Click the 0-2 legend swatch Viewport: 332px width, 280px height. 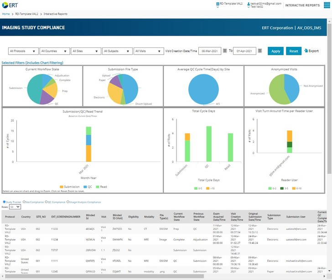pyautogui.click(x=270, y=188)
